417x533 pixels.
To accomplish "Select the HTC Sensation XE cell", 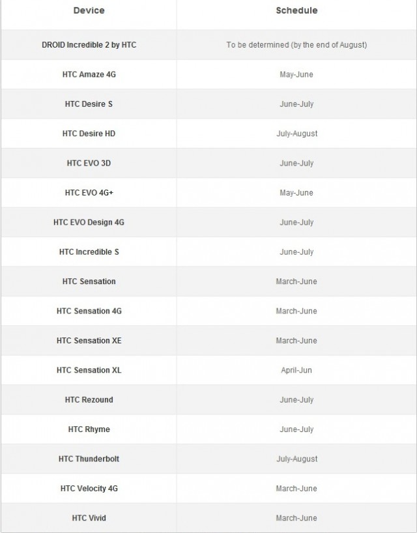I will [89, 341].
